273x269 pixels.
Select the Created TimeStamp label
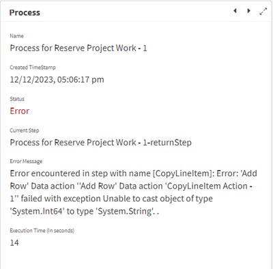[x=33, y=68]
